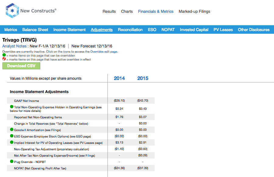Click the ($0.26) after-tax expense value

[x=143, y=155]
